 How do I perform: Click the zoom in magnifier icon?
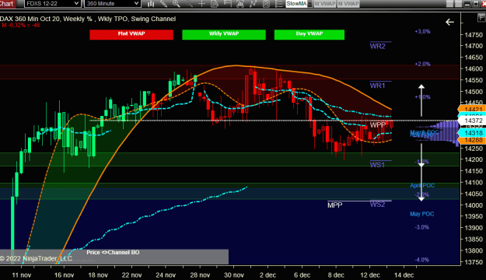[176, 4]
